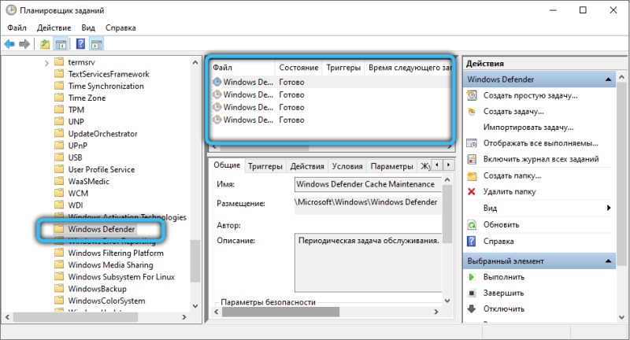Click the red X 'Удалить папку' icon
Viewport: 630px width, 340px height.
click(x=472, y=192)
